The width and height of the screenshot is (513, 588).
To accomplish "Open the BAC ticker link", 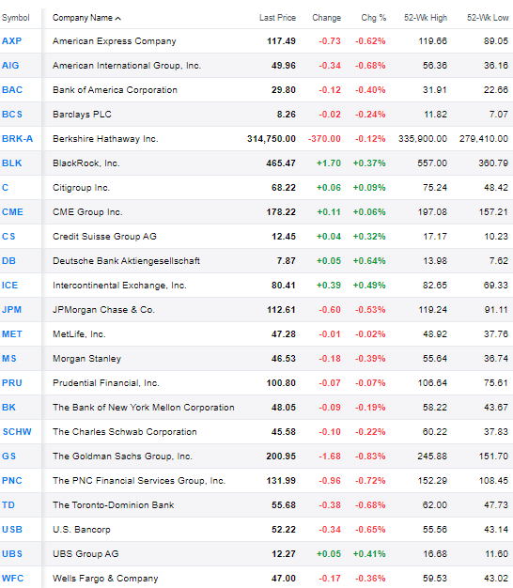I will point(12,89).
